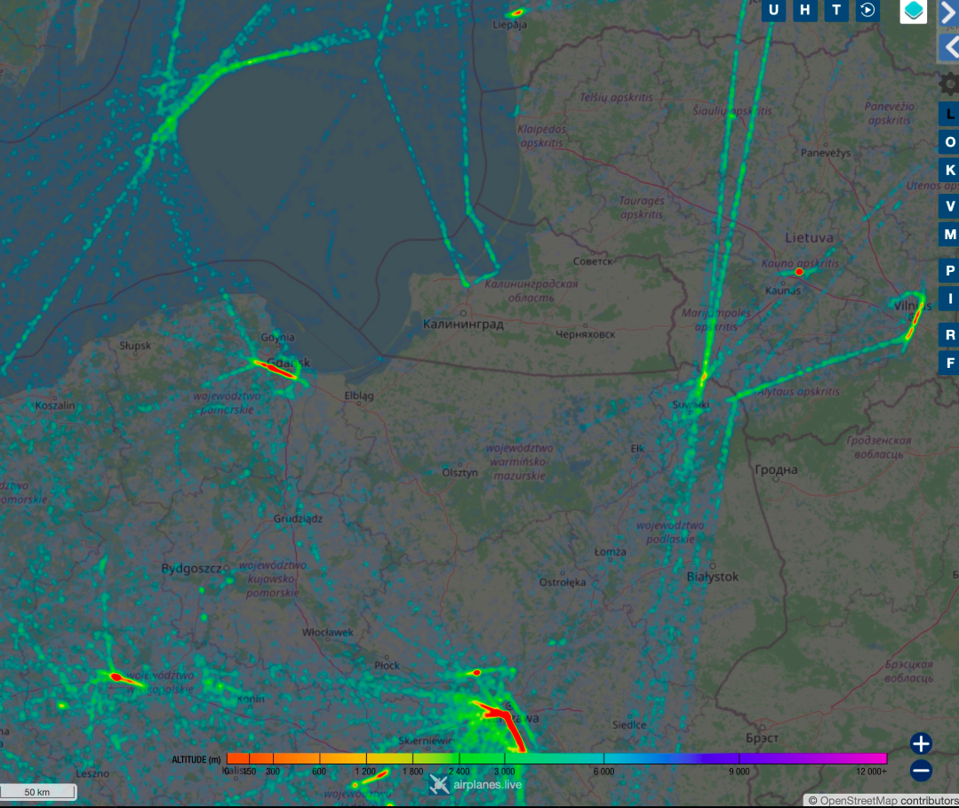Click the Брэст city label
Screen dimensions: 959x808
tap(762, 739)
